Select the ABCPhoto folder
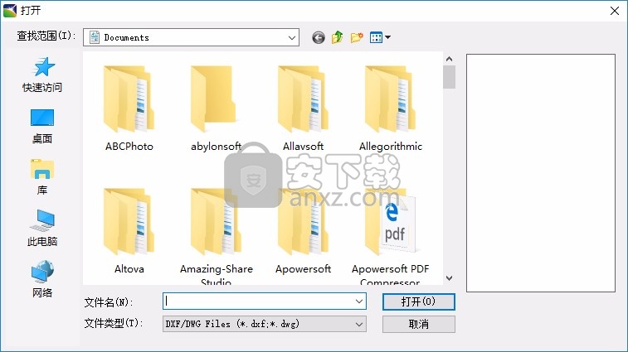Image resolution: width=628 pixels, height=352 pixels. pos(129,104)
